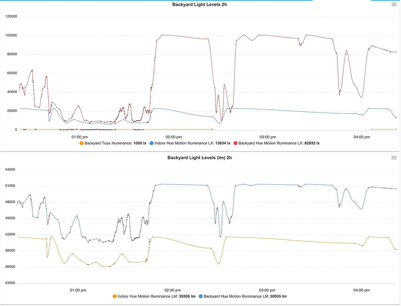401x306 pixels.
Task: Click the Backyard Light Levels (lm) 2h title
Action: click(200, 158)
